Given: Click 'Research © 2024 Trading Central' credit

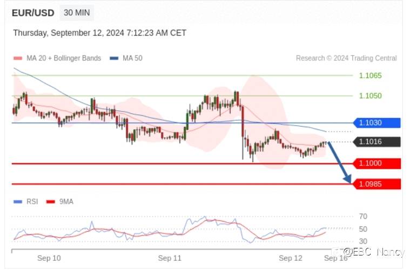Looking at the screenshot, I should tap(346, 58).
